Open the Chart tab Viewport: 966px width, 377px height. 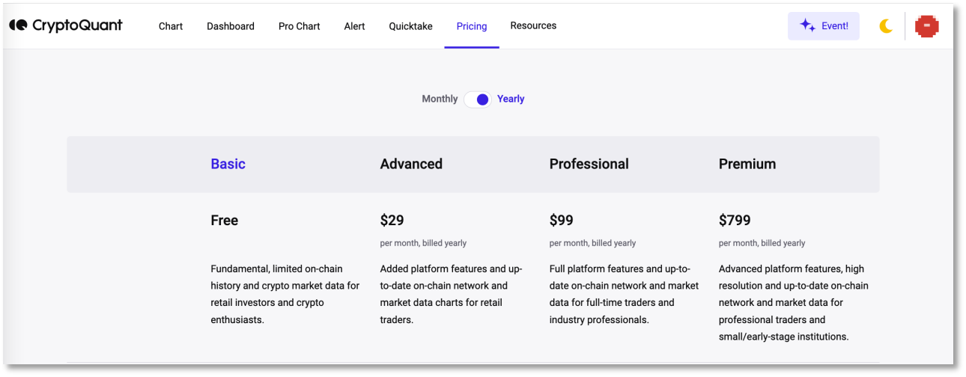(x=171, y=26)
